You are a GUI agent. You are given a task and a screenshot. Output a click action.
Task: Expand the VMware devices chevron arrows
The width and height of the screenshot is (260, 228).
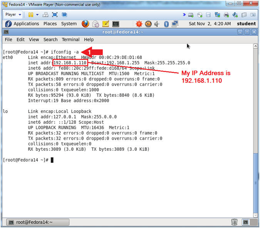coord(184,15)
